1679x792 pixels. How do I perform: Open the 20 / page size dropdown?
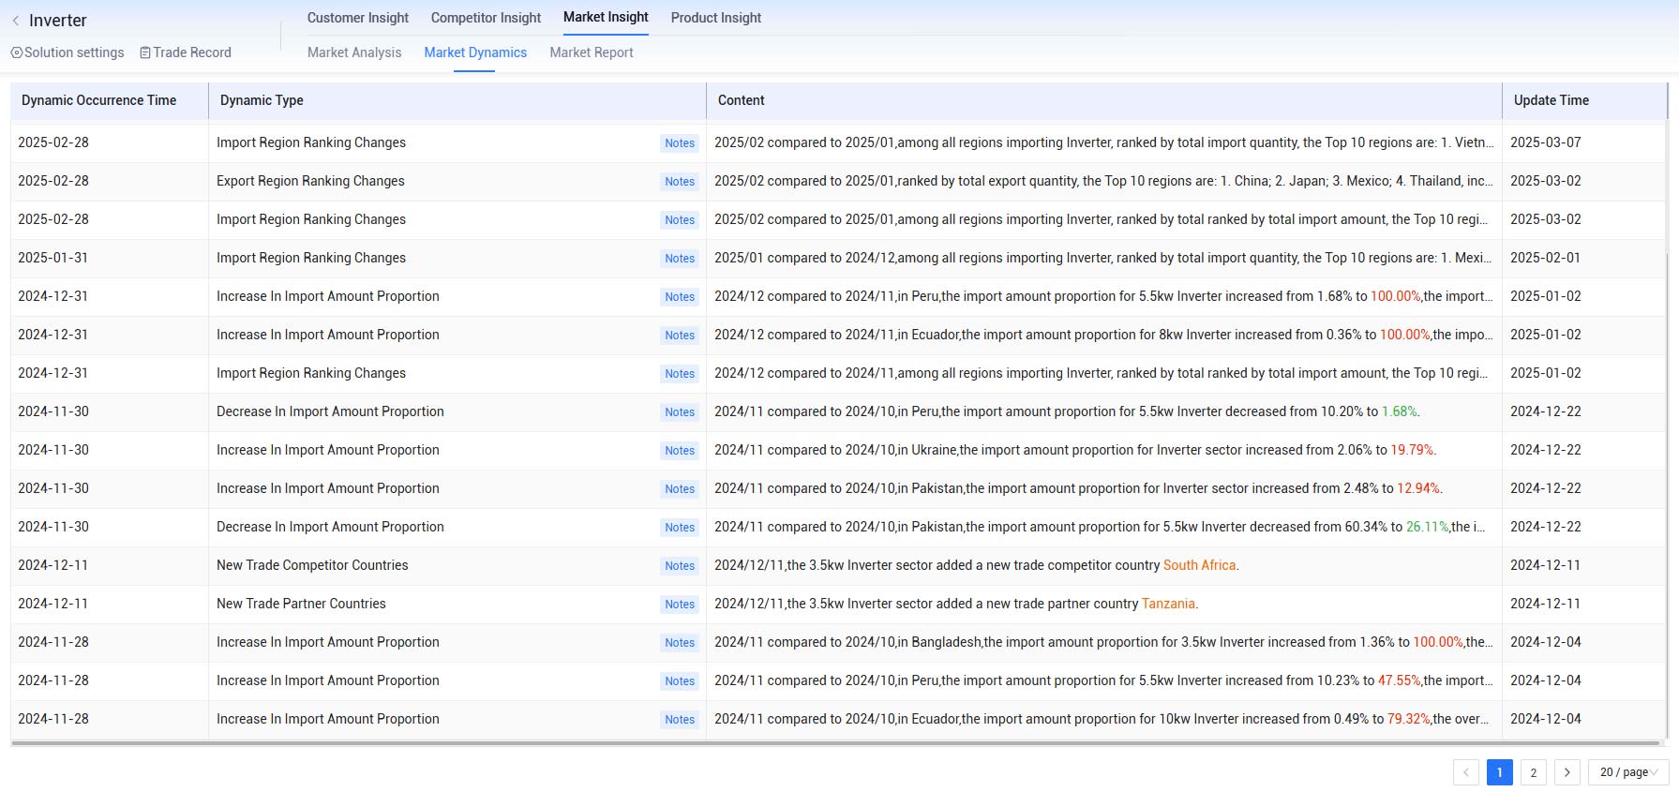click(x=1628, y=772)
